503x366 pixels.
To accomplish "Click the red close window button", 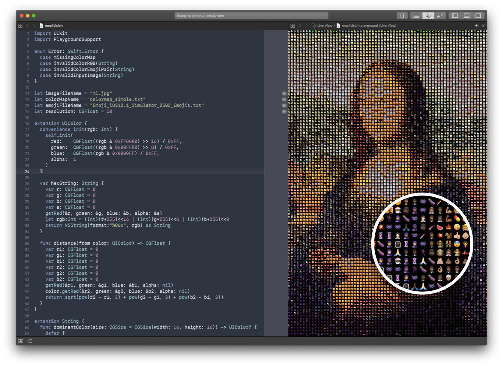I will click(x=22, y=16).
